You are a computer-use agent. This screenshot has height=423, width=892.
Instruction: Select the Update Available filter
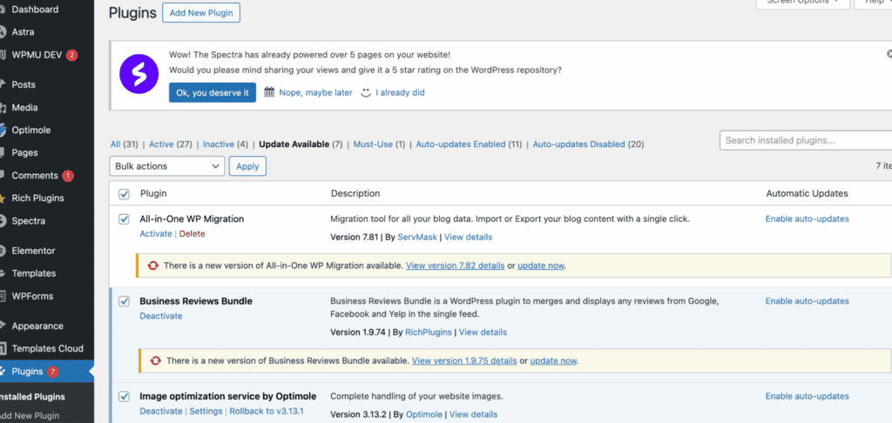(x=294, y=144)
